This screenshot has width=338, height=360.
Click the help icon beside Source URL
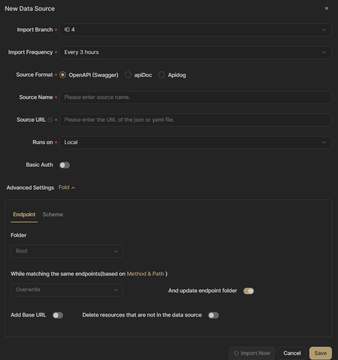pyautogui.click(x=50, y=120)
